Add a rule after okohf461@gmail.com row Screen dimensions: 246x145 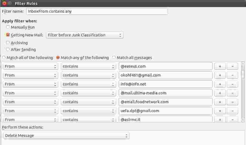[220, 75]
